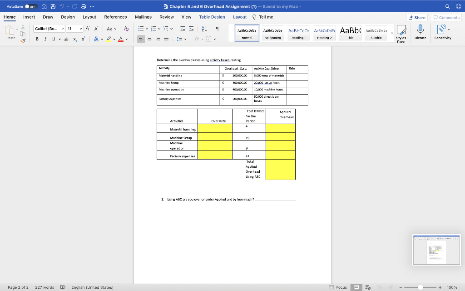Click the Share button
Image resolution: width=465 pixels, height=291 pixels.
coord(416,17)
